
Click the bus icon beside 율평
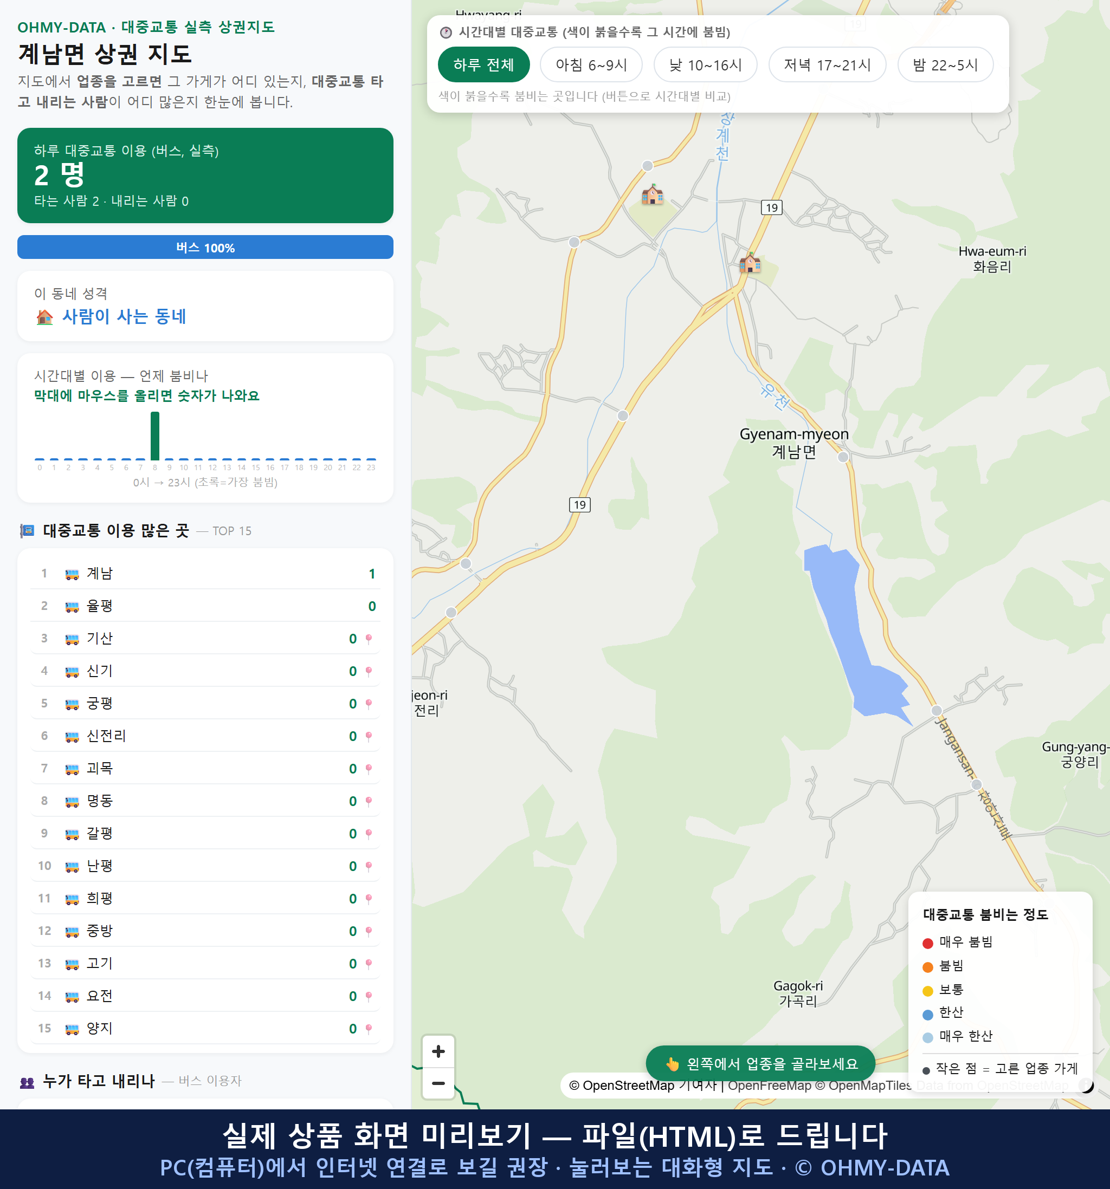pyautogui.click(x=72, y=607)
